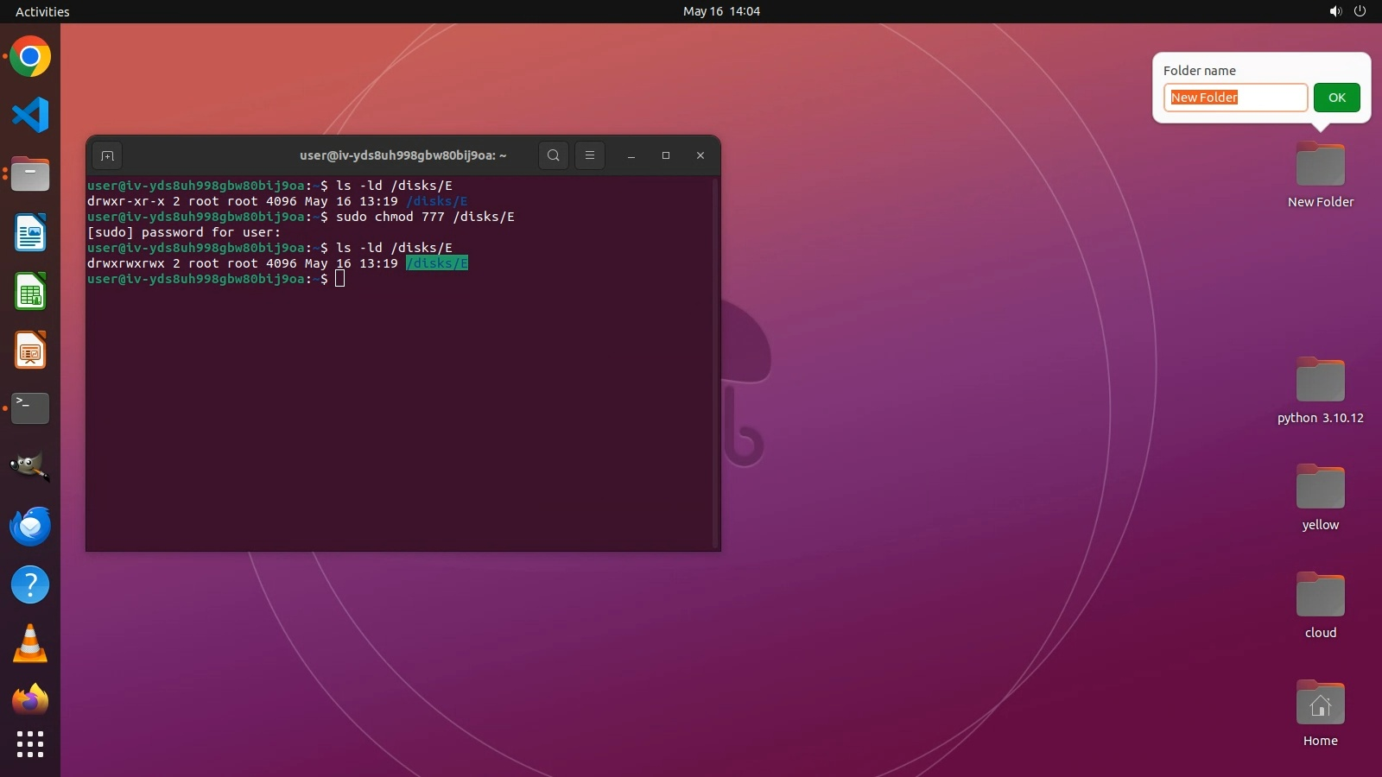Click the Terminal icon in dock
Image resolution: width=1382 pixels, height=777 pixels.
(30, 408)
